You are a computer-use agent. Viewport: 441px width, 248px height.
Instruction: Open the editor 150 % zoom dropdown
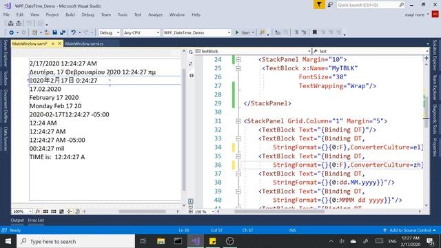point(205,211)
